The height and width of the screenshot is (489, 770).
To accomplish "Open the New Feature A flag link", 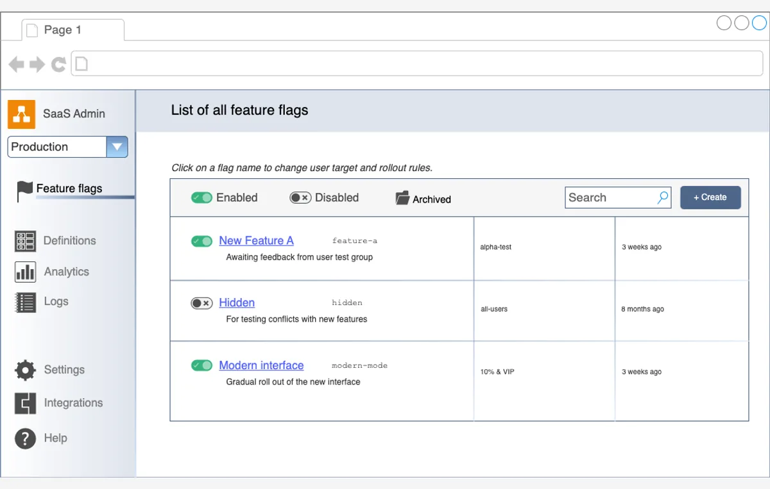I will 256,241.
